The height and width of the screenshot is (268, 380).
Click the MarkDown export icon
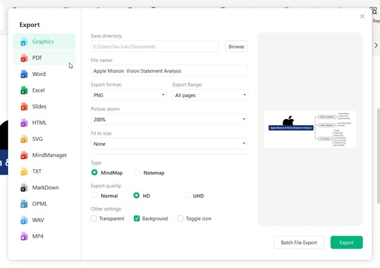pos(24,188)
